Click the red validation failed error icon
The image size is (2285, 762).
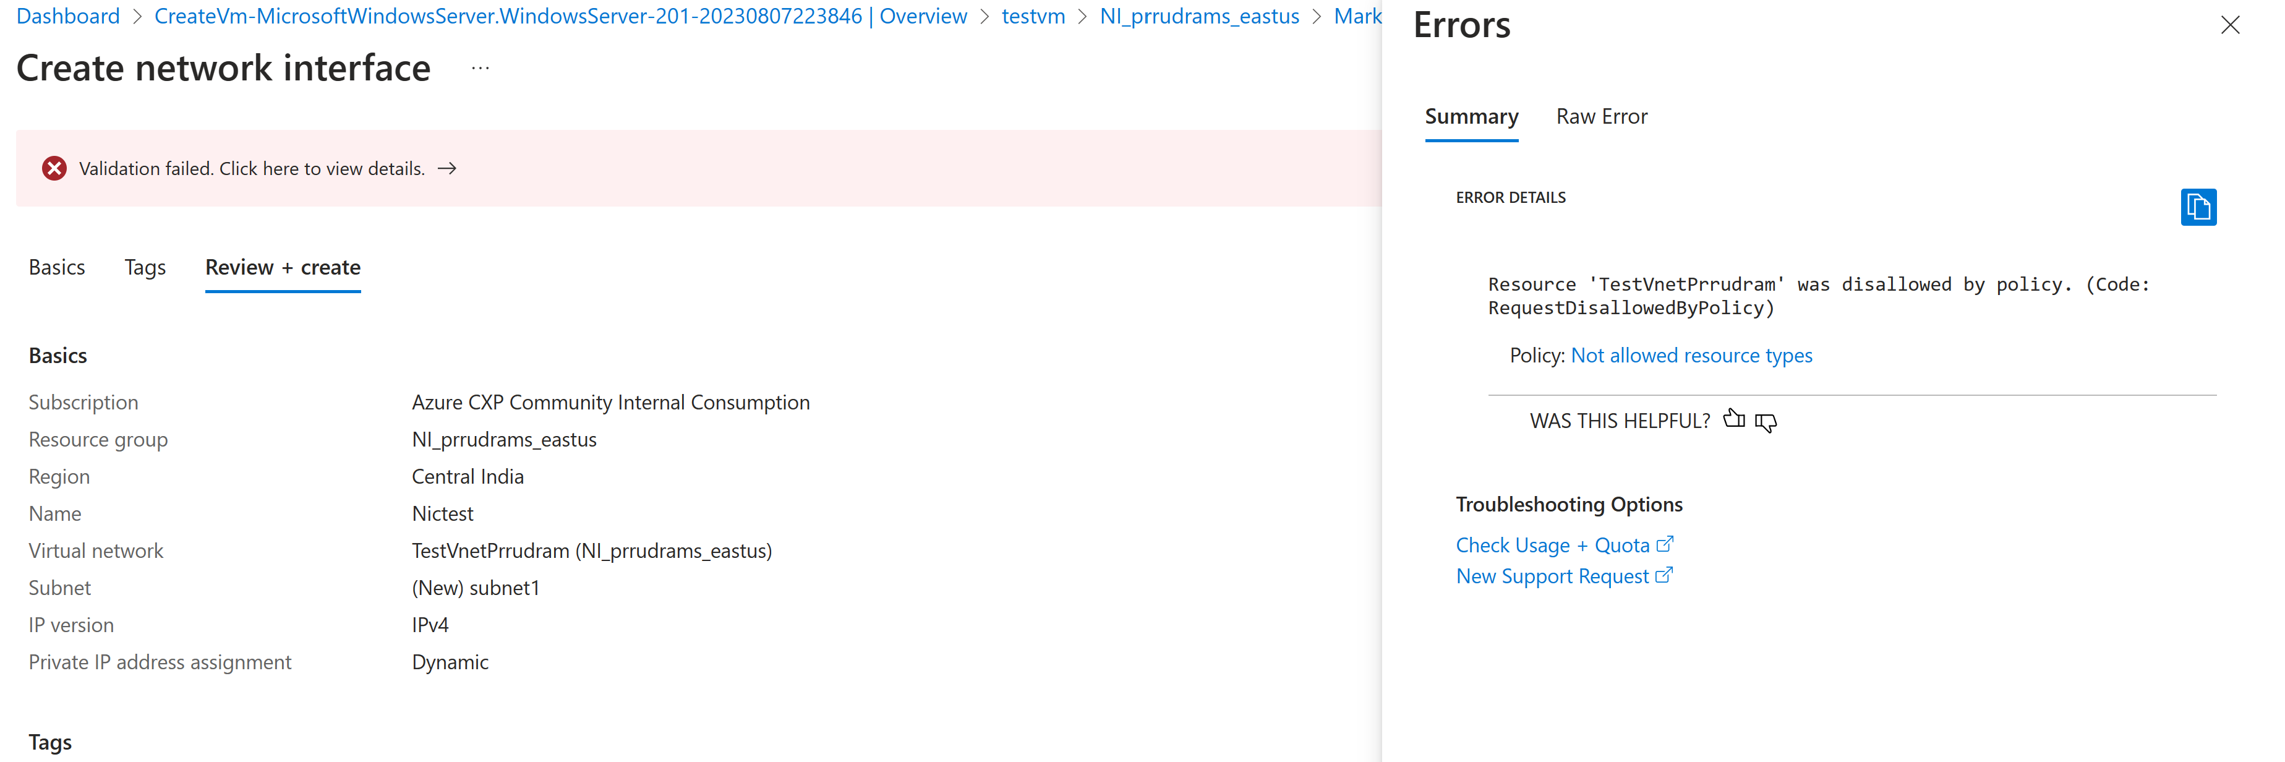pyautogui.click(x=54, y=169)
